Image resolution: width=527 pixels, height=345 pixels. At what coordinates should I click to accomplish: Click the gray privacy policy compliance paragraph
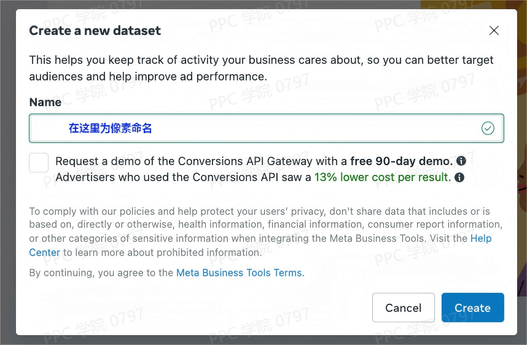tap(258, 225)
